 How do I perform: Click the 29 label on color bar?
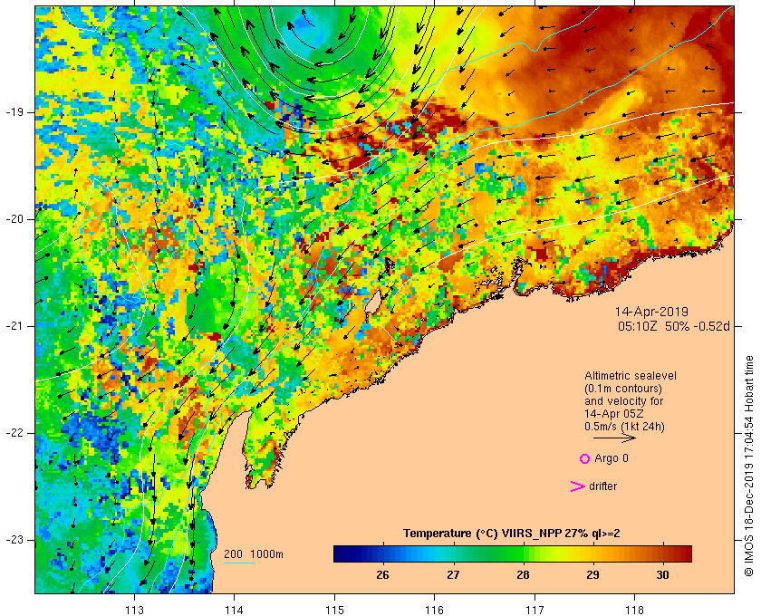pyautogui.click(x=592, y=575)
